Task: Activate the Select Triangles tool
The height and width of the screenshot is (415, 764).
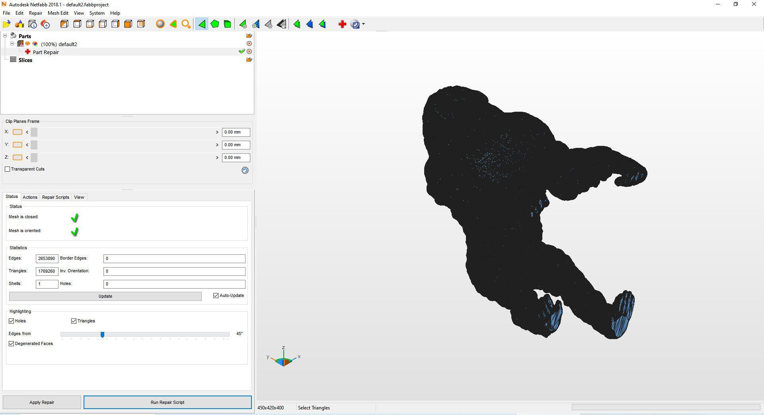Action: point(202,24)
